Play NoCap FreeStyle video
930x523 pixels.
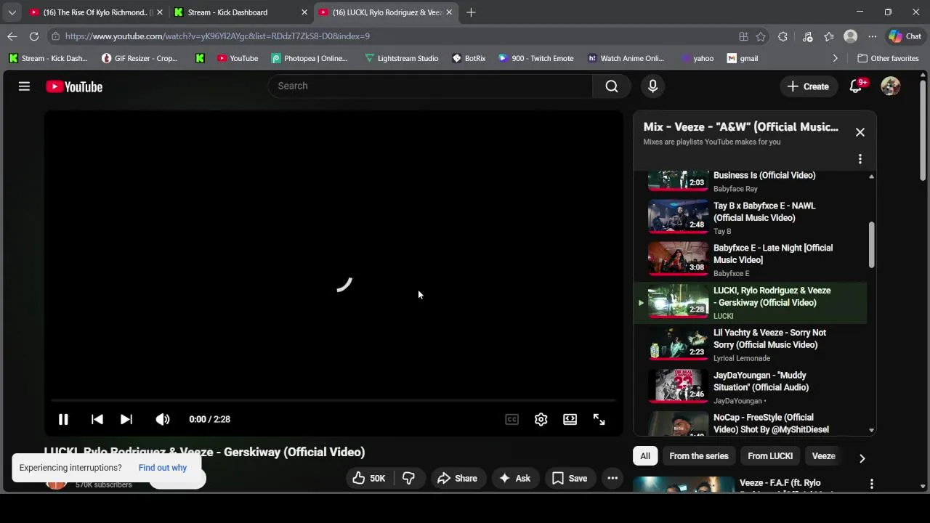(x=750, y=423)
